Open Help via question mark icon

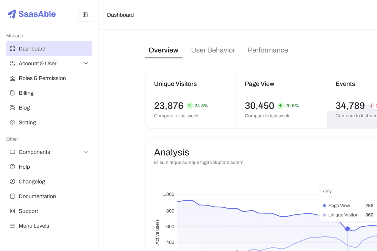[x=12, y=167]
